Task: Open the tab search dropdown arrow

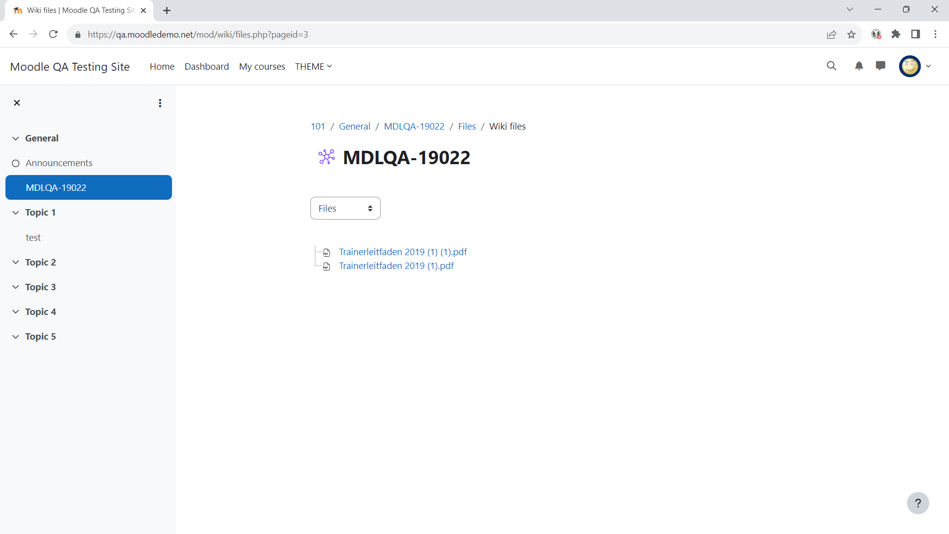Action: 850,9
